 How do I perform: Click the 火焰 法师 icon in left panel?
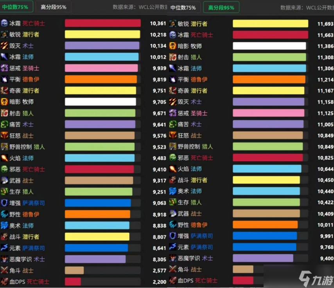pos(4,158)
